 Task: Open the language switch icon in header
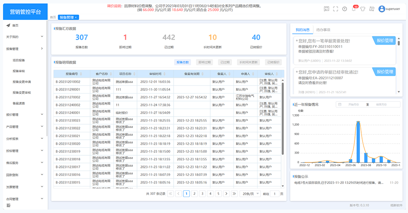tap(326, 9)
